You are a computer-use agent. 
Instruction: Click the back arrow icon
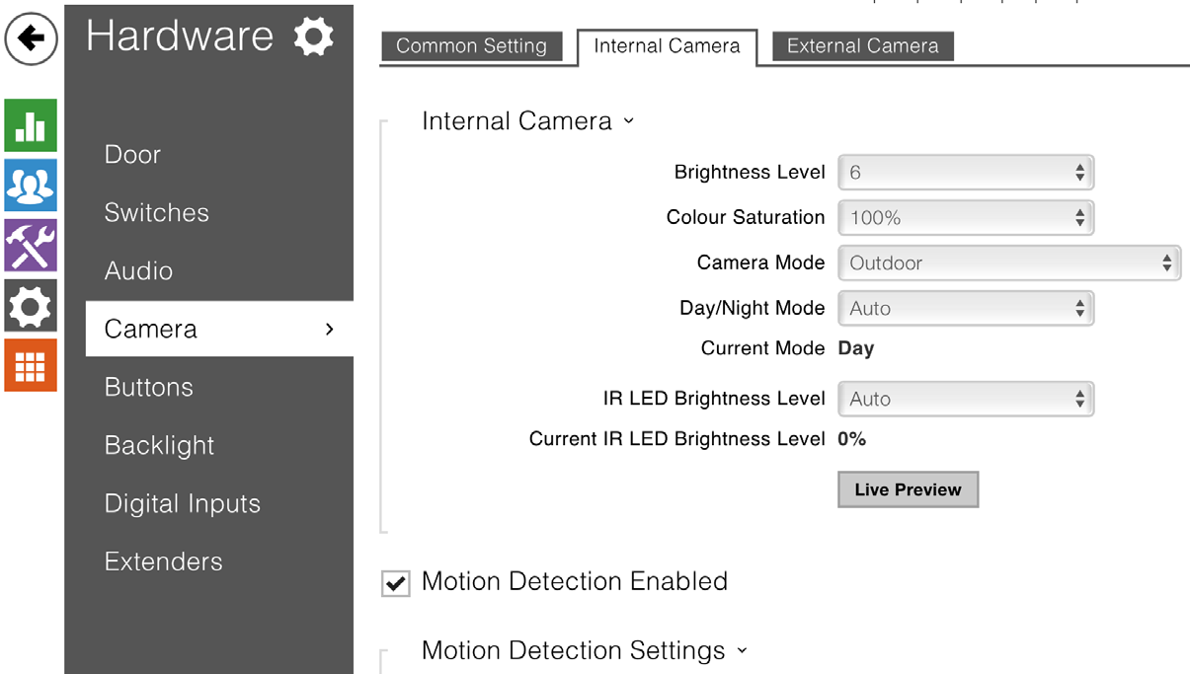pyautogui.click(x=31, y=39)
